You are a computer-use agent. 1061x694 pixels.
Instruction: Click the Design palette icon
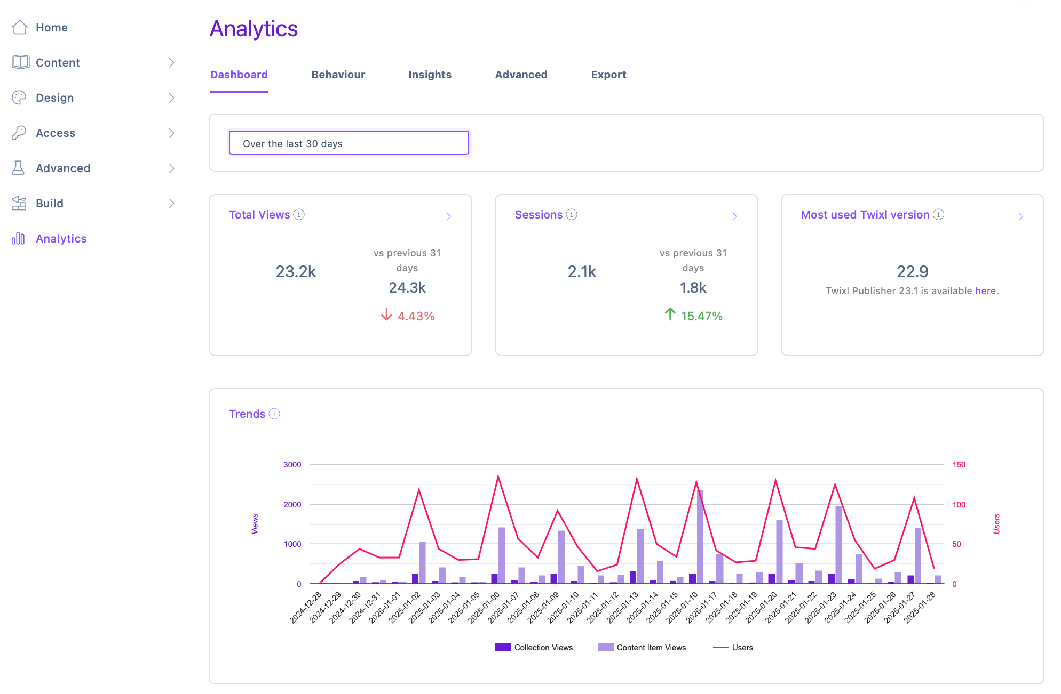click(19, 98)
